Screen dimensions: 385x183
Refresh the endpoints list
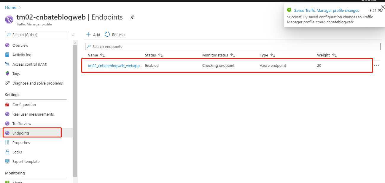115,35
